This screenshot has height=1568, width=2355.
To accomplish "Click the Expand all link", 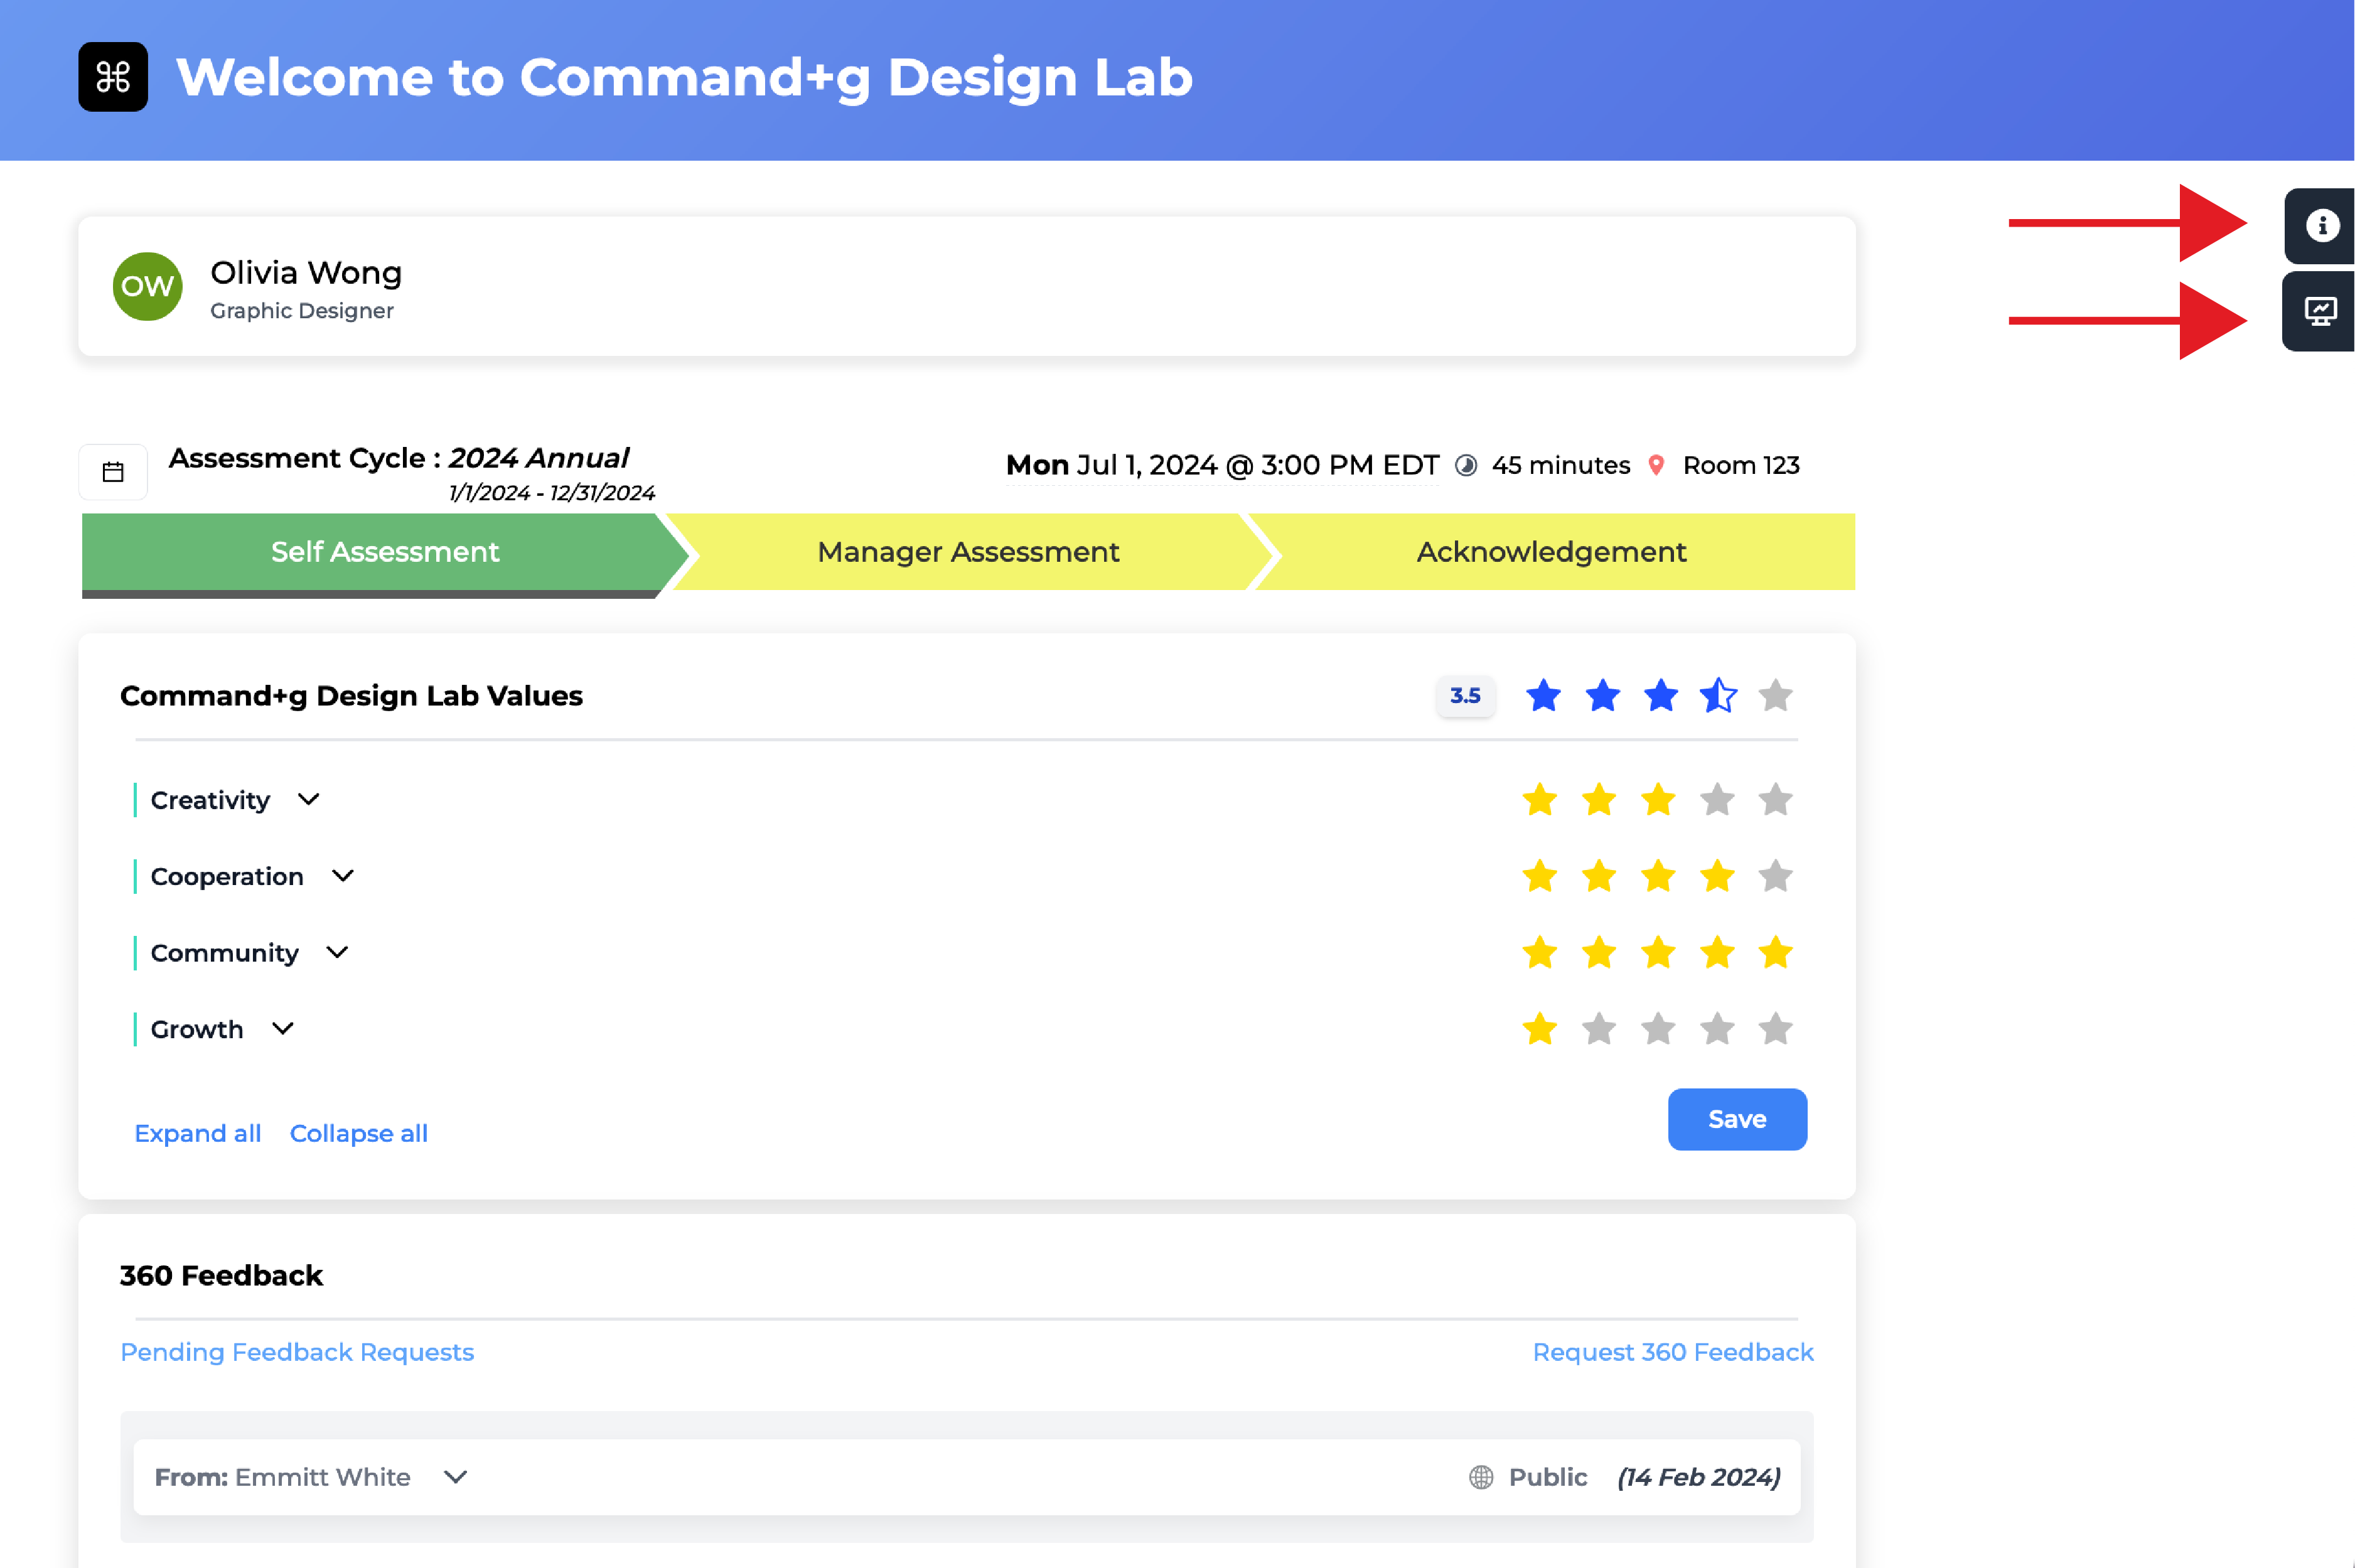I will click(198, 1133).
